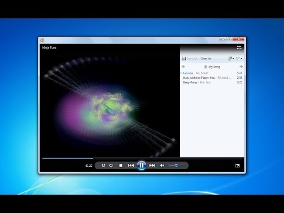This screenshot has height=213, width=284.
Task: Click the elapsed time 01:22 display
Action: tap(89, 166)
